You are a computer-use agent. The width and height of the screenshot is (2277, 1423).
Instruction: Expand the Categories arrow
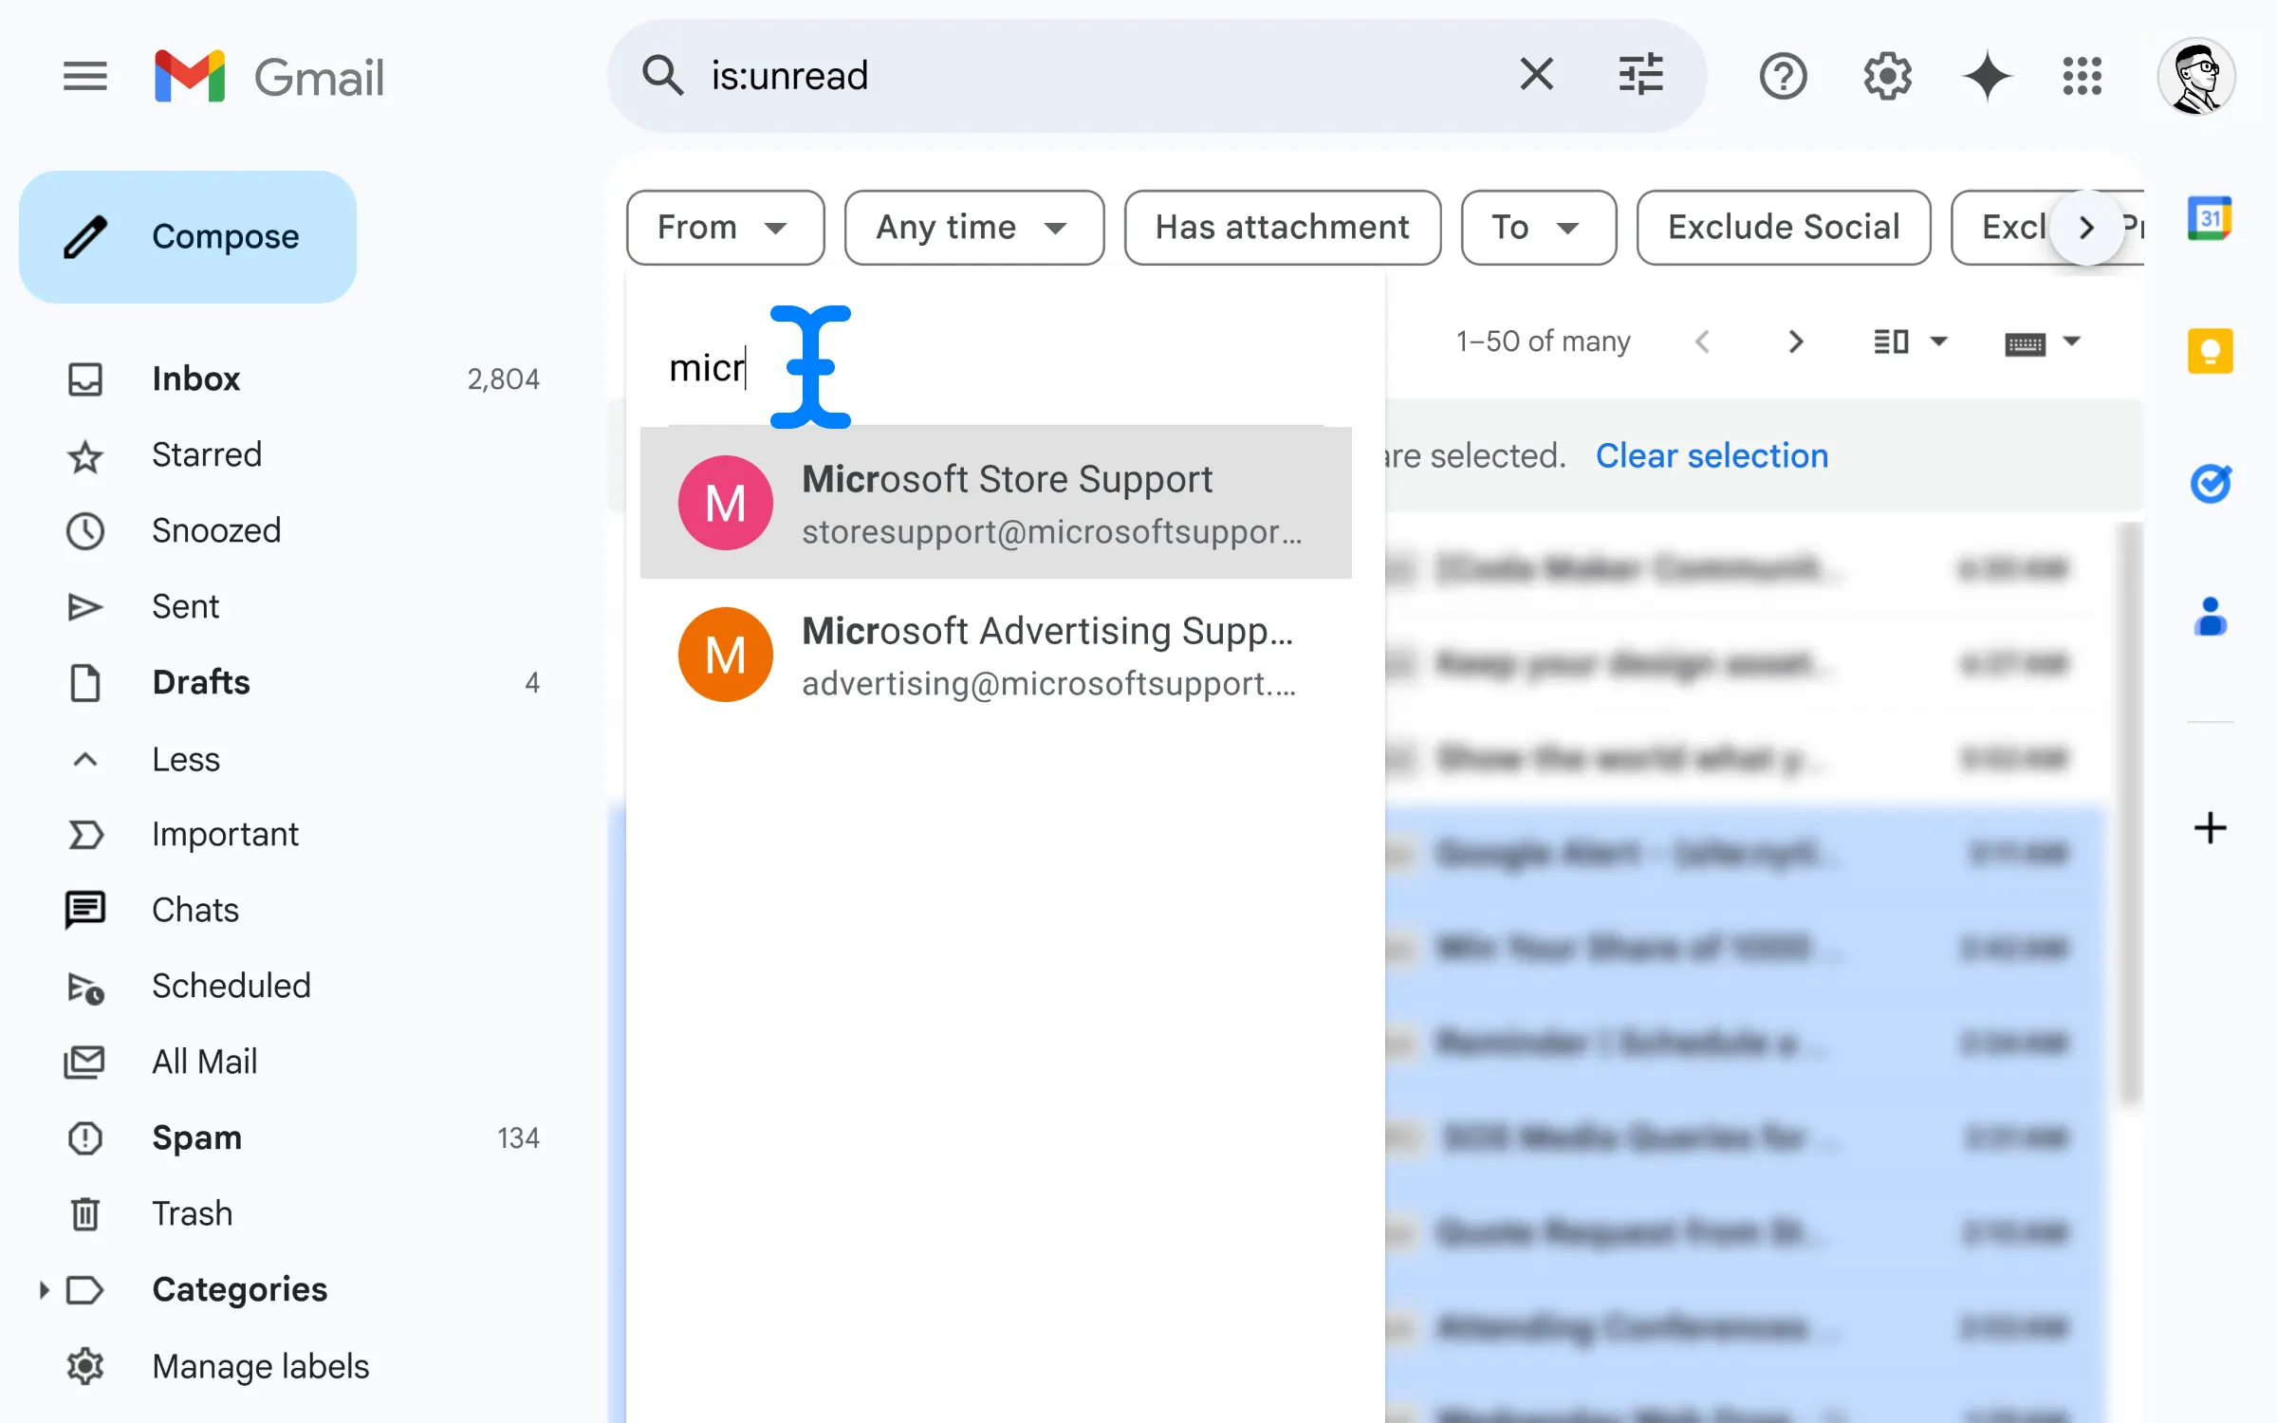(44, 1289)
